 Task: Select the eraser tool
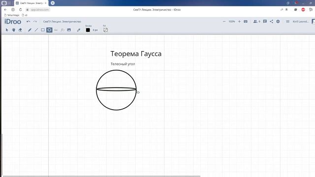tap(20, 30)
